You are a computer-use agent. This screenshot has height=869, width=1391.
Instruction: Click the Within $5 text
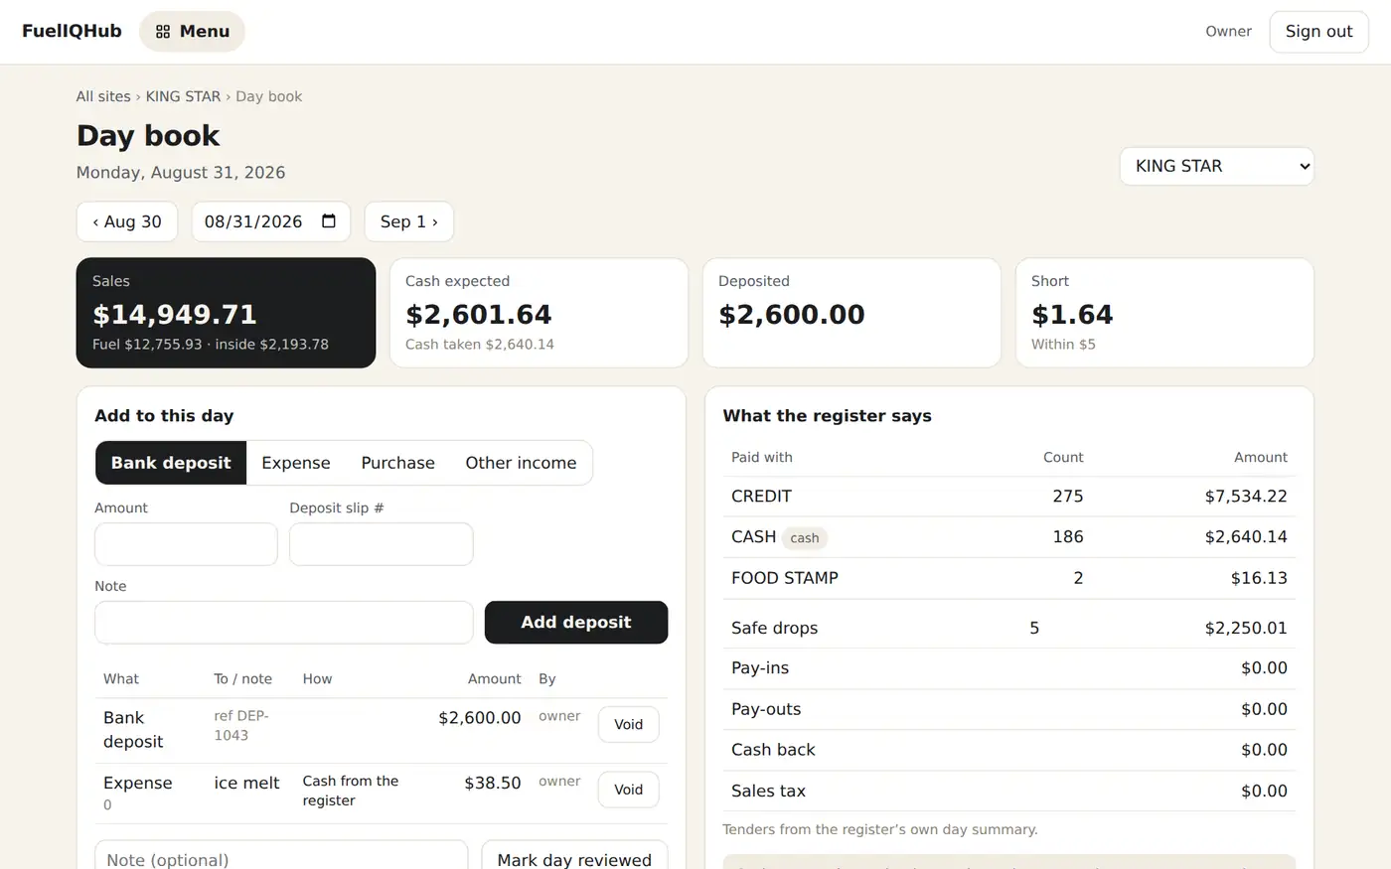click(x=1063, y=345)
